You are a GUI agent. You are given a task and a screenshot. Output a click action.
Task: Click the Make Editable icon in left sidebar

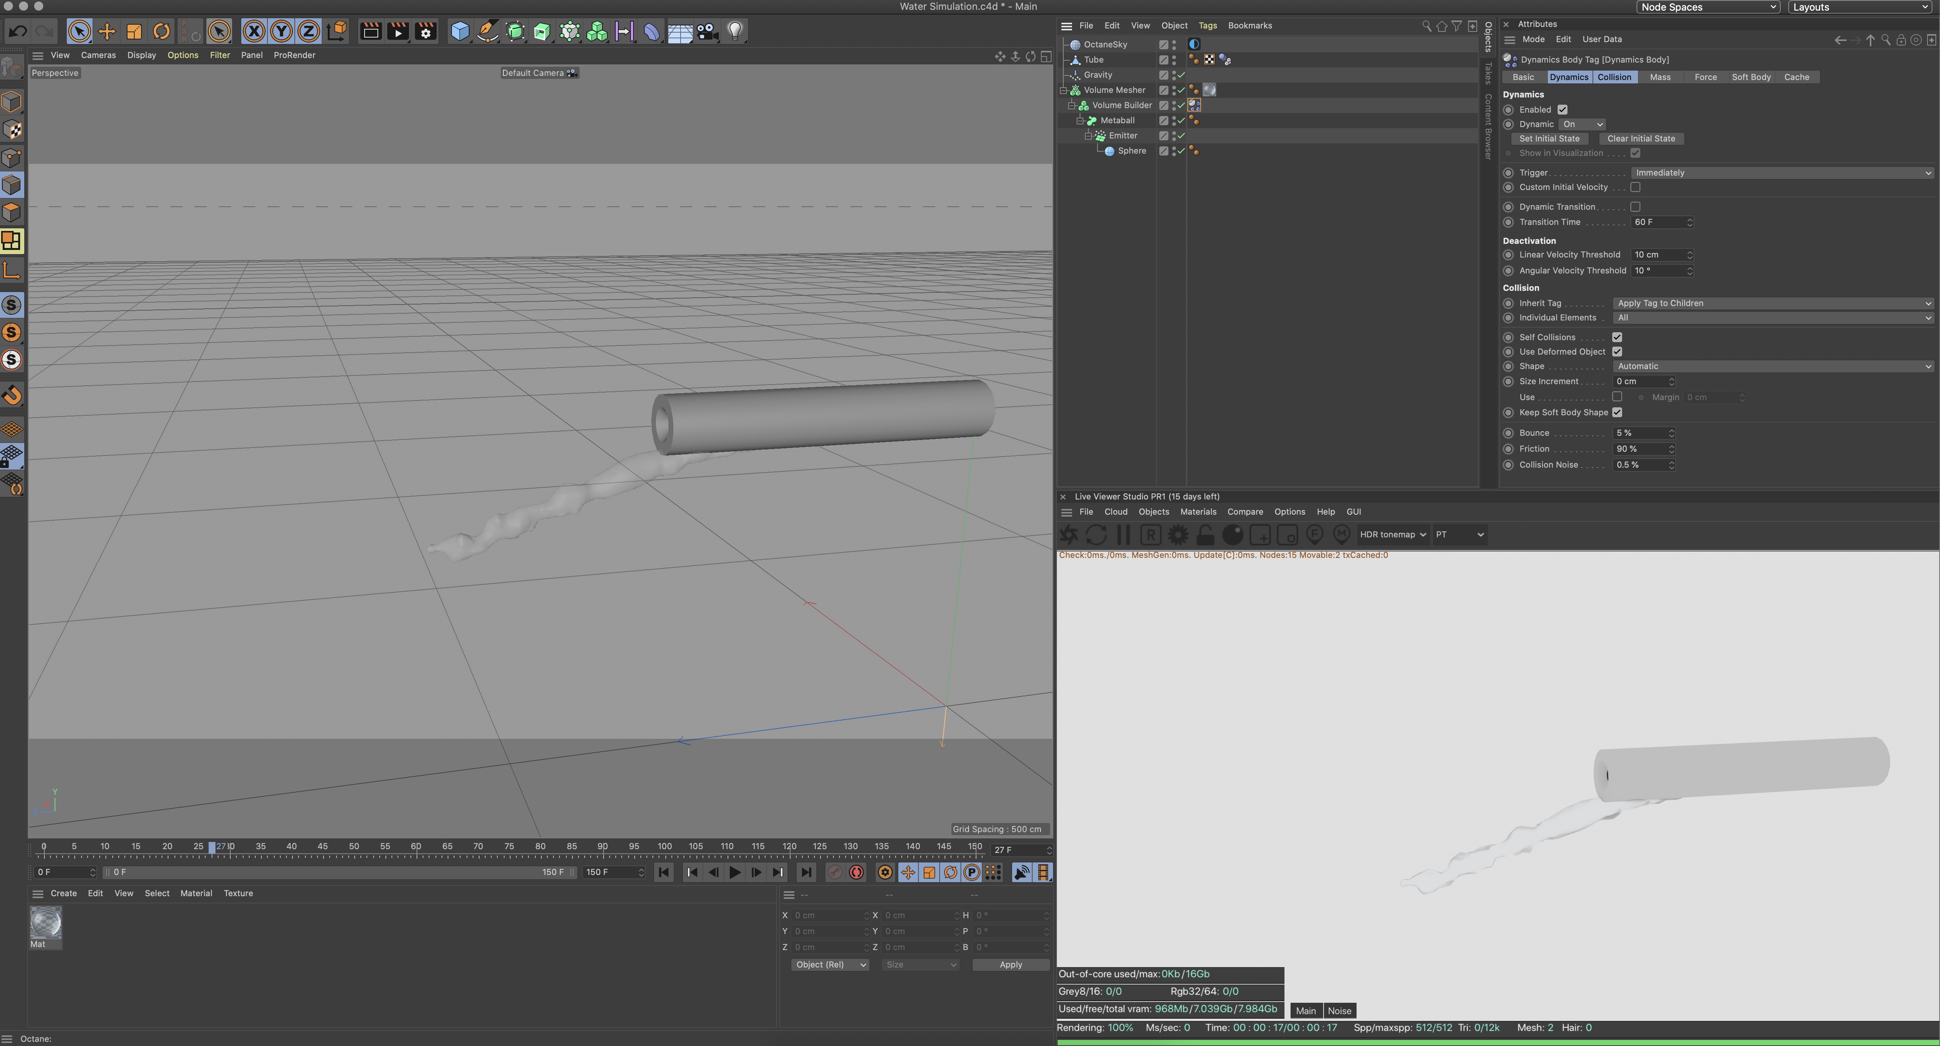coord(12,66)
